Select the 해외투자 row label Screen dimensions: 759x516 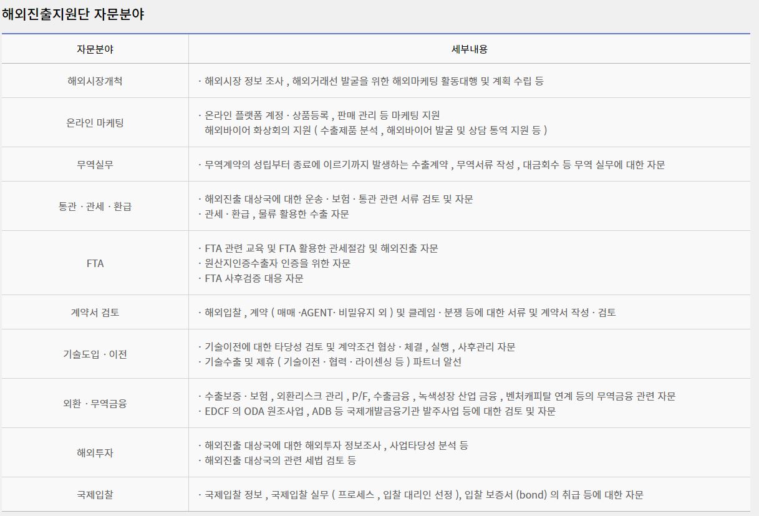(x=95, y=453)
